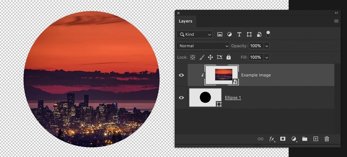Image resolution: width=347 pixels, height=157 pixels.
Task: Filter layers by pixel layers icon
Action: coord(220,34)
